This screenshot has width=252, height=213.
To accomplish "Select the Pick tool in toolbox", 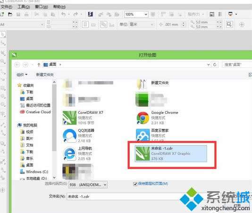I will point(3,34).
